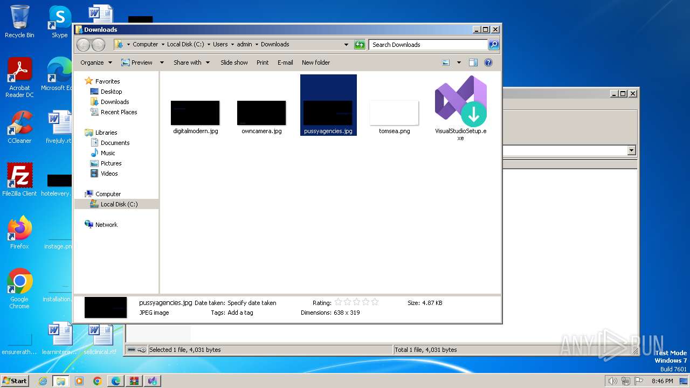Click WinRAR icon in taskbar

pos(134,381)
